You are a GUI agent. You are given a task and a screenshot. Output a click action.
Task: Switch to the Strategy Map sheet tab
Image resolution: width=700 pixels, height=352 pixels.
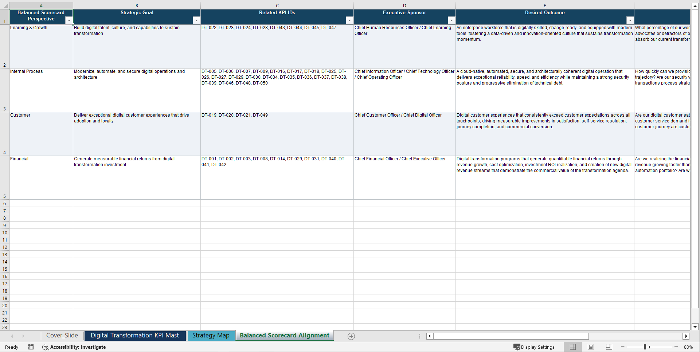click(x=211, y=336)
